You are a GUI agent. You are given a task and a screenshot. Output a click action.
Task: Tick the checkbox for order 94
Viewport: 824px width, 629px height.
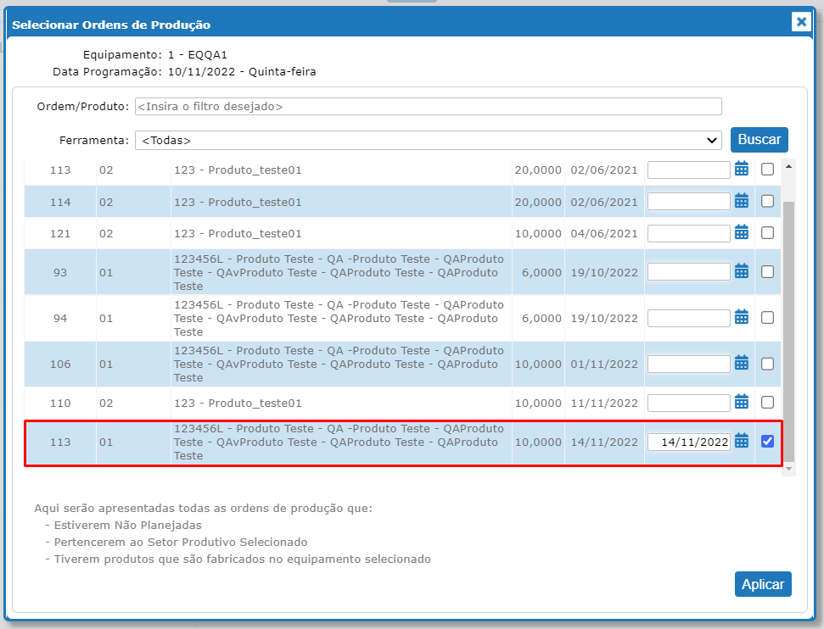(767, 318)
